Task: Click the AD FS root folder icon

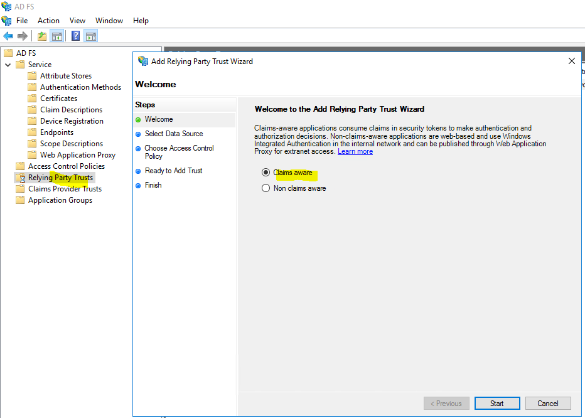Action: point(8,53)
